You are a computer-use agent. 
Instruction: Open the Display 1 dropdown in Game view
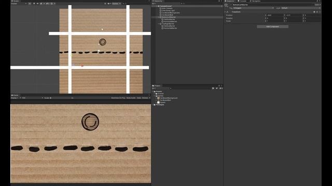[x=16, y=98]
